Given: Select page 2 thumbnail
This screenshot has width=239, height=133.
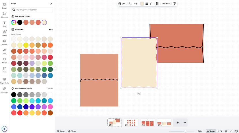Looking at the screenshot, I should click(131, 123).
